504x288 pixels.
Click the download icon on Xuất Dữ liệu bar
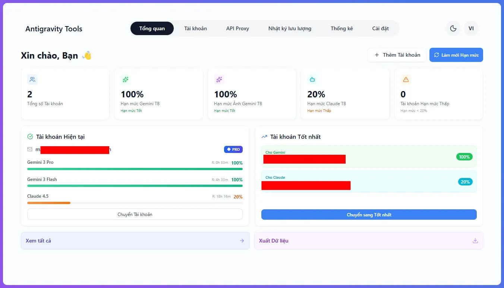pos(475,241)
